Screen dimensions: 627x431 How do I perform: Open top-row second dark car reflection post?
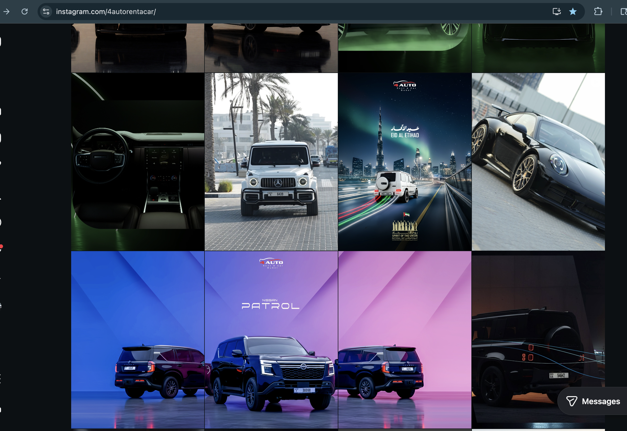[271, 48]
